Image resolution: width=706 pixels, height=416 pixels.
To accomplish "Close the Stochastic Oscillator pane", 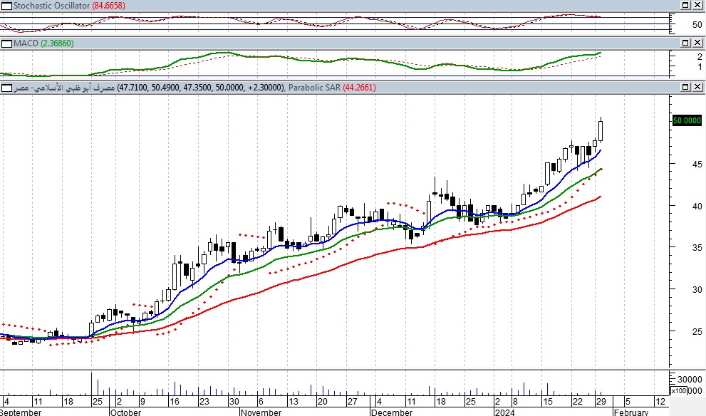I will coord(697,5).
